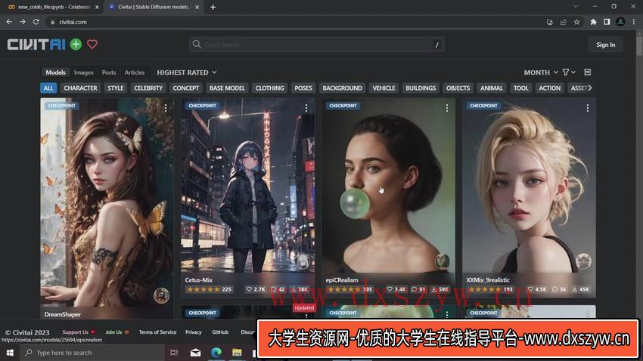The height and width of the screenshot is (361, 643).
Task: Open XXMix_9realistic card three-dot menu
Action: (588, 108)
